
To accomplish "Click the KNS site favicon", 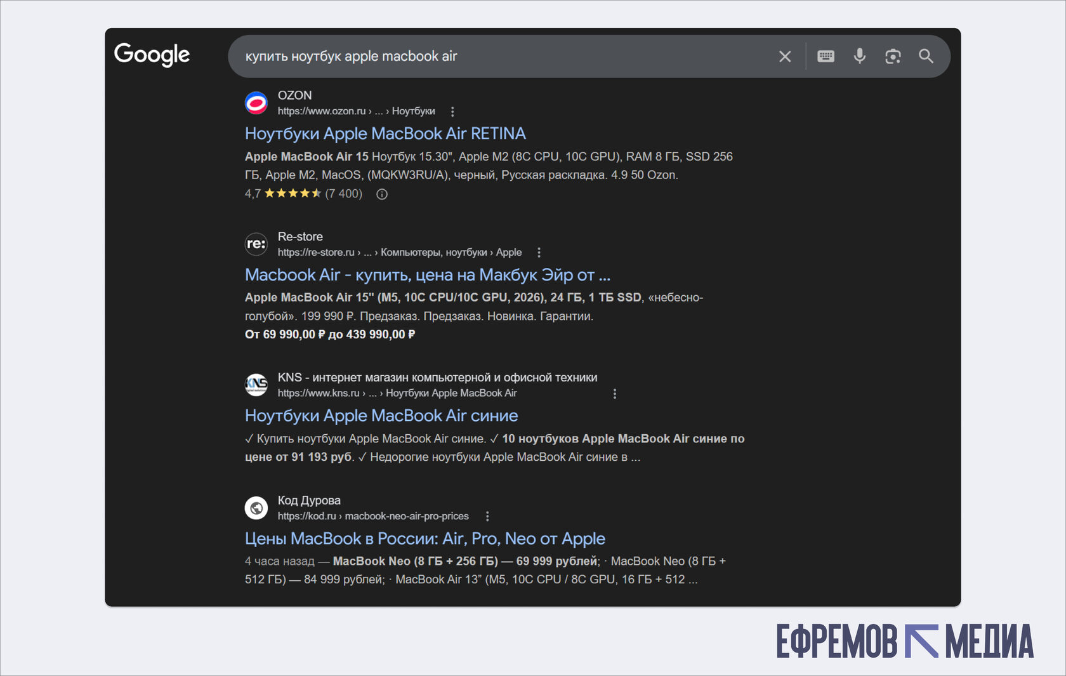I will [x=256, y=385].
